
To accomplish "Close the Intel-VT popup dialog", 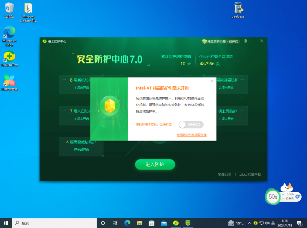I will (212, 81).
